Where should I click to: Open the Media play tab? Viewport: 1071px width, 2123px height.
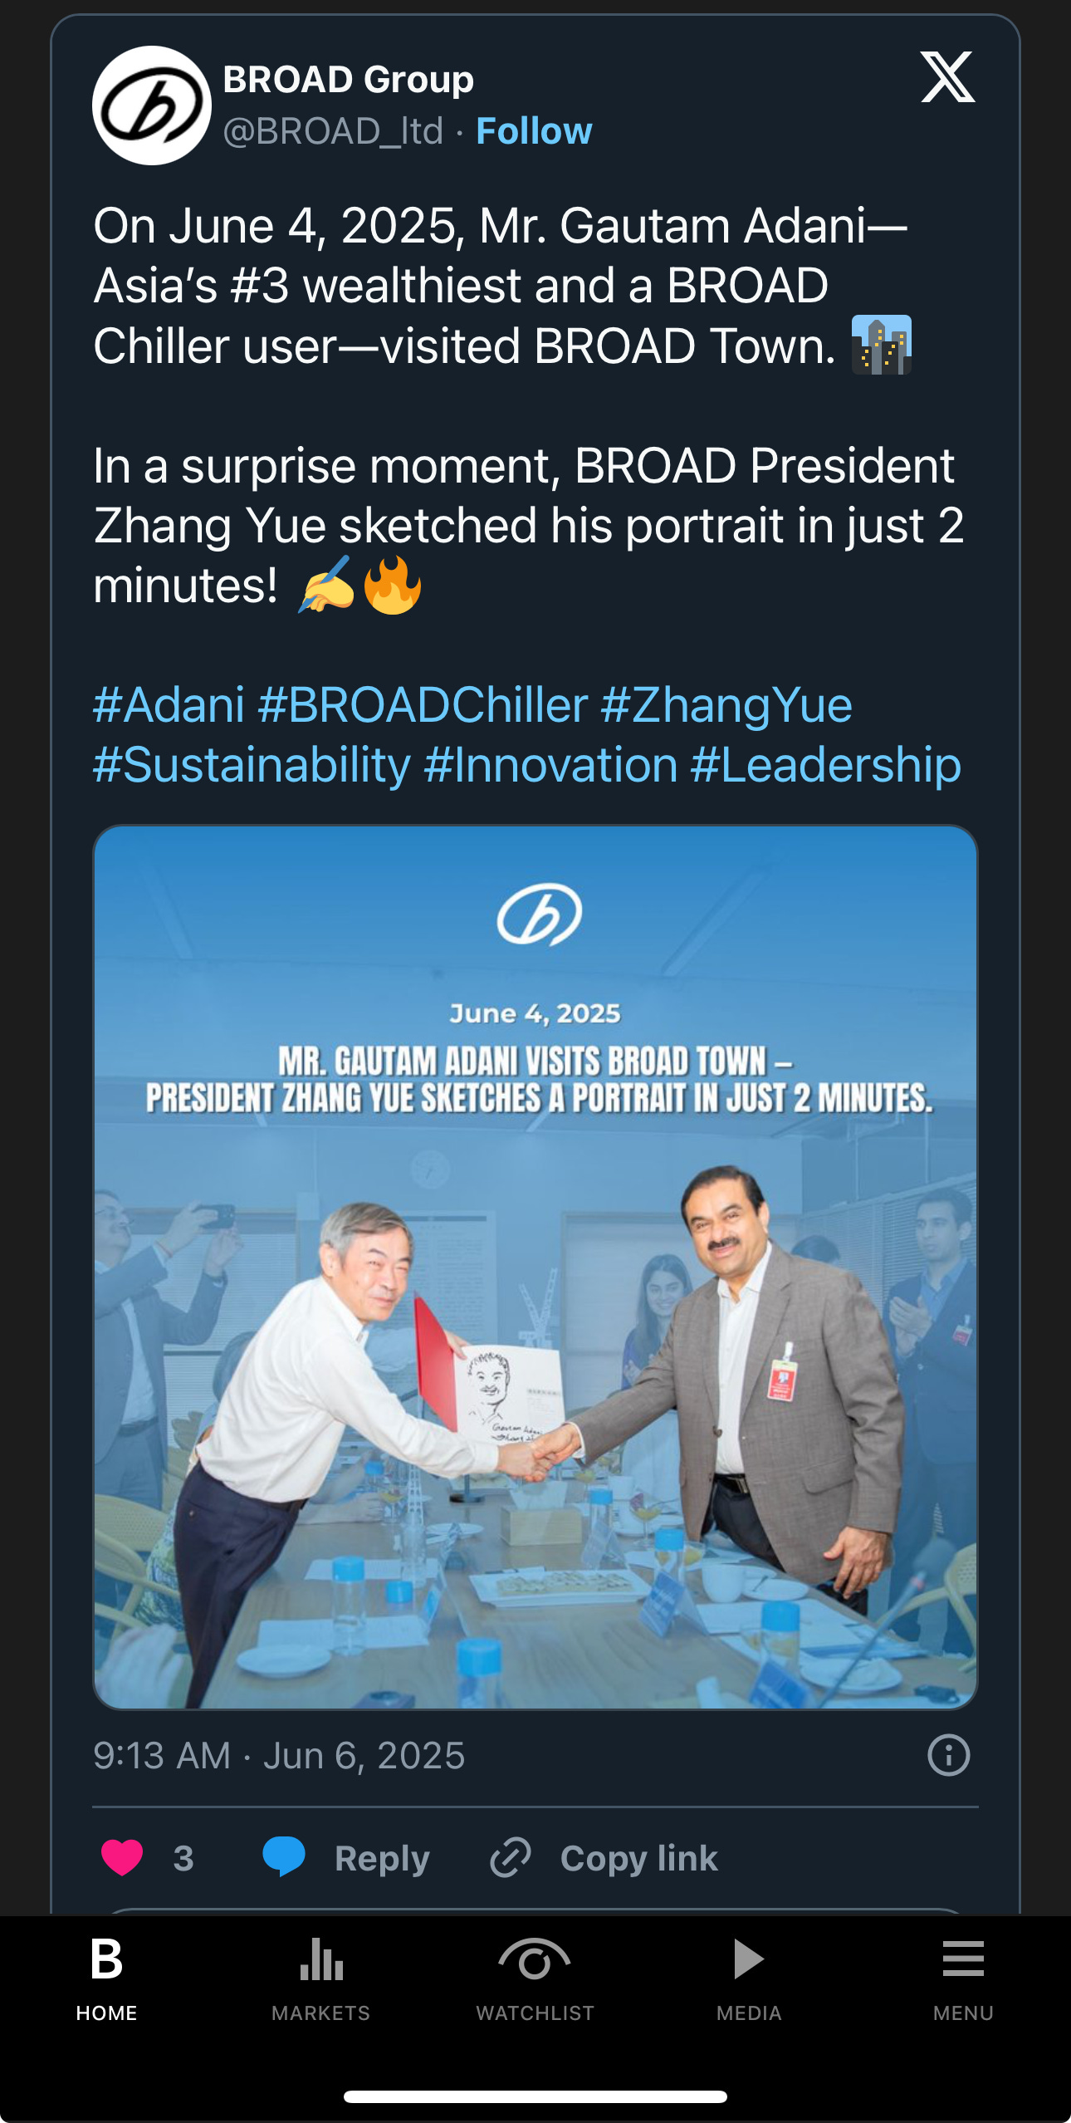point(749,1978)
